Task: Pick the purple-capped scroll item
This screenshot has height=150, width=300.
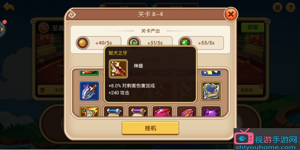Action: (x=138, y=111)
